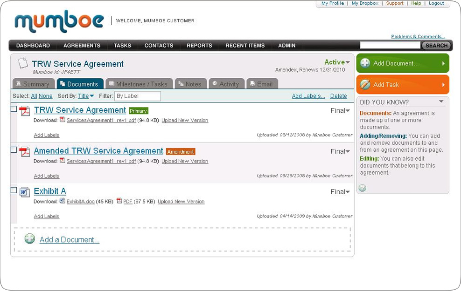Open the Amended TRW Service Agreement title link
The height and width of the screenshot is (291, 461).
pos(98,151)
